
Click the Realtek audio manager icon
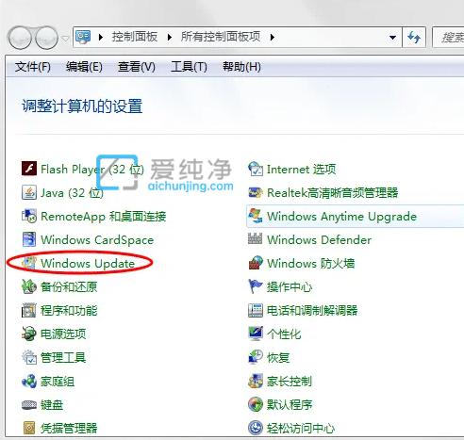[x=256, y=192]
